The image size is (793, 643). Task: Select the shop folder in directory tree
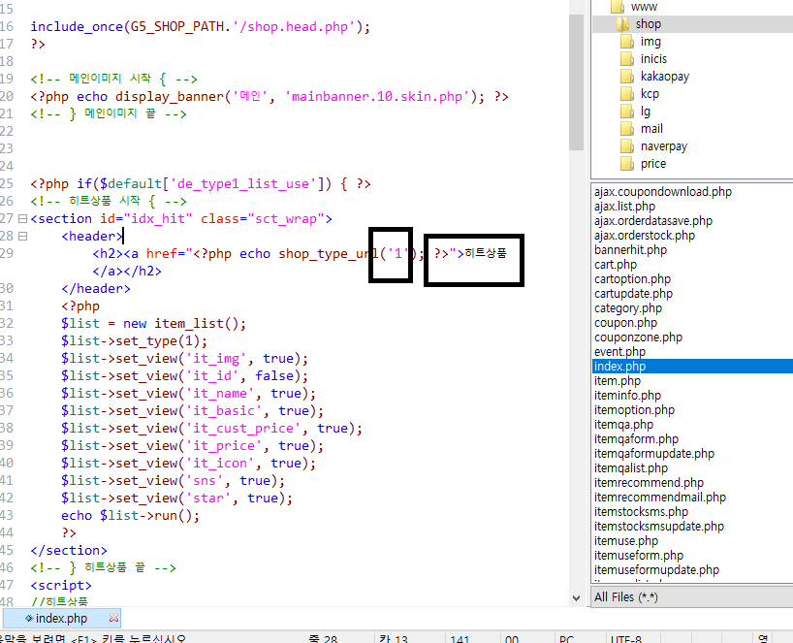[x=648, y=24]
